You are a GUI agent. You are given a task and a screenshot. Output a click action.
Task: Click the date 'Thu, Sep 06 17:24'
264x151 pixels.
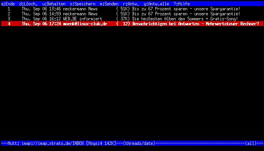pyautogui.click(x=41, y=24)
